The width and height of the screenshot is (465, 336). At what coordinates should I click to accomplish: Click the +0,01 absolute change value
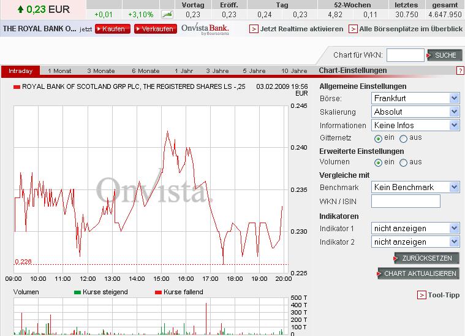click(x=104, y=15)
